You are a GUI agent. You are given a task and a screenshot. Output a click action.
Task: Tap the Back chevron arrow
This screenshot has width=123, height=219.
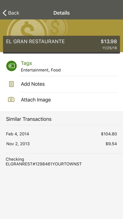[x=4, y=13]
